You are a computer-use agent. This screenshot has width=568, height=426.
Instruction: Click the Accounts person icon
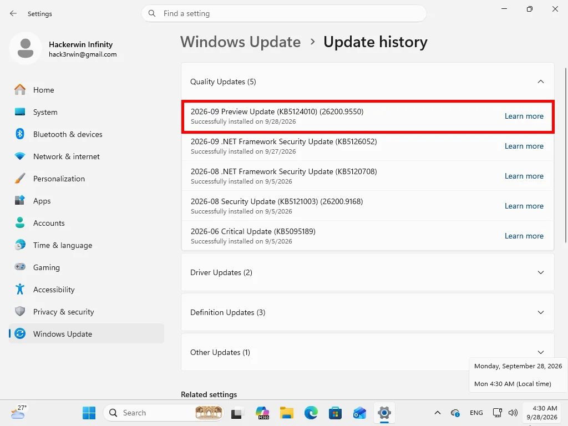tap(20, 223)
